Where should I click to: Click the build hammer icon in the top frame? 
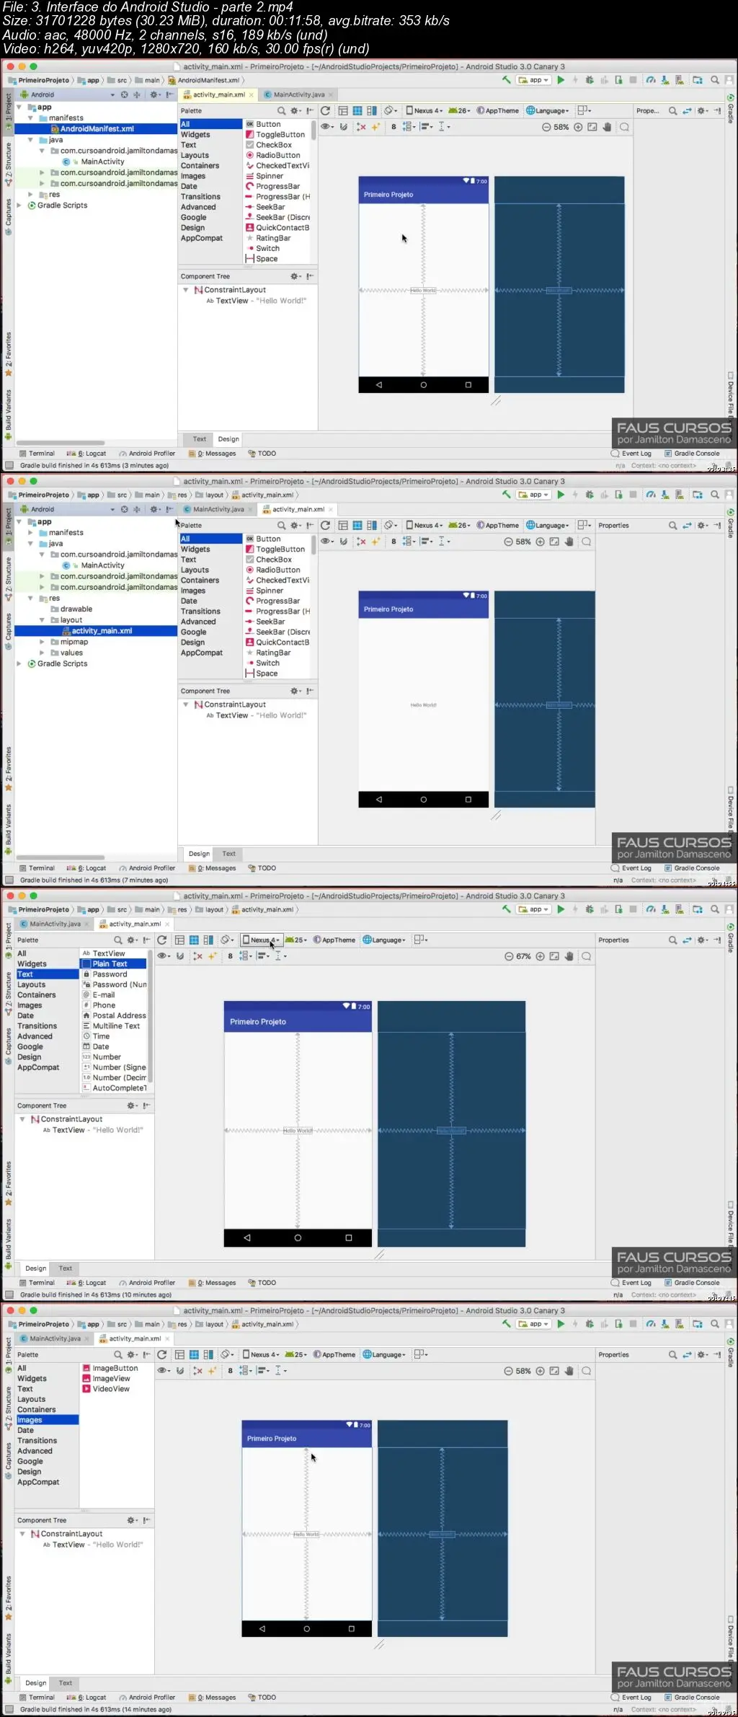(x=507, y=80)
